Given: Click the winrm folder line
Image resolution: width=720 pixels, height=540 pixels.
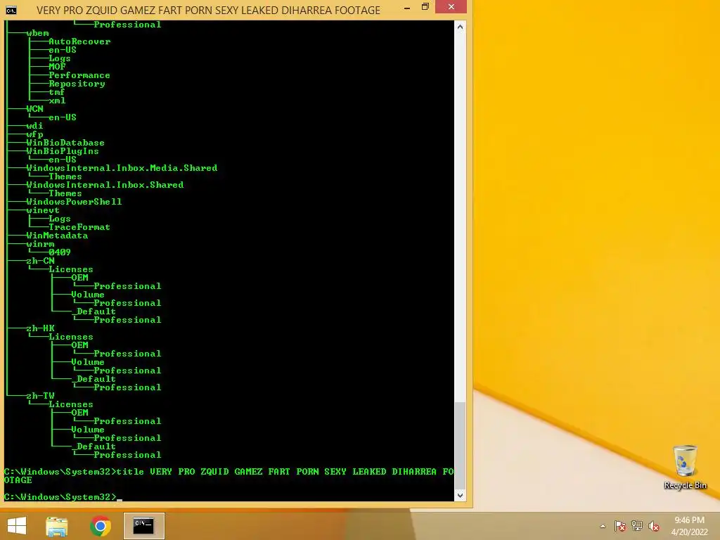Looking at the screenshot, I should (x=40, y=244).
